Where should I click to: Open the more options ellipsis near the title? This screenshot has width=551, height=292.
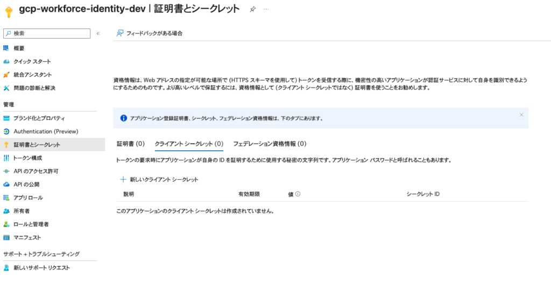[266, 9]
